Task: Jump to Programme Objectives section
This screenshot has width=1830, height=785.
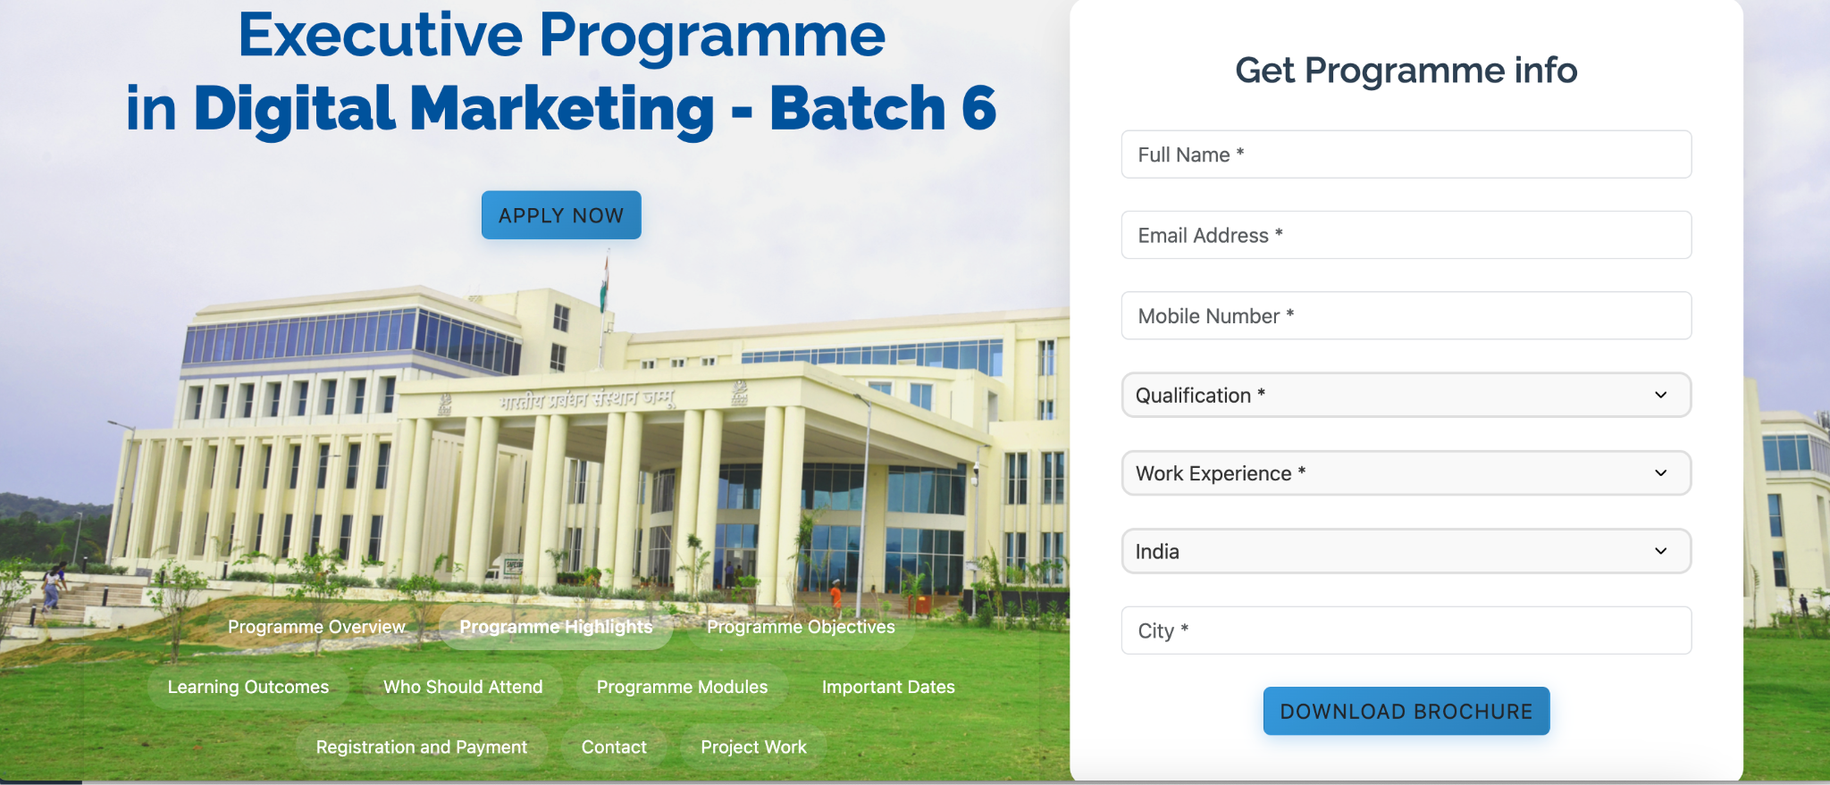Action: coord(801,627)
